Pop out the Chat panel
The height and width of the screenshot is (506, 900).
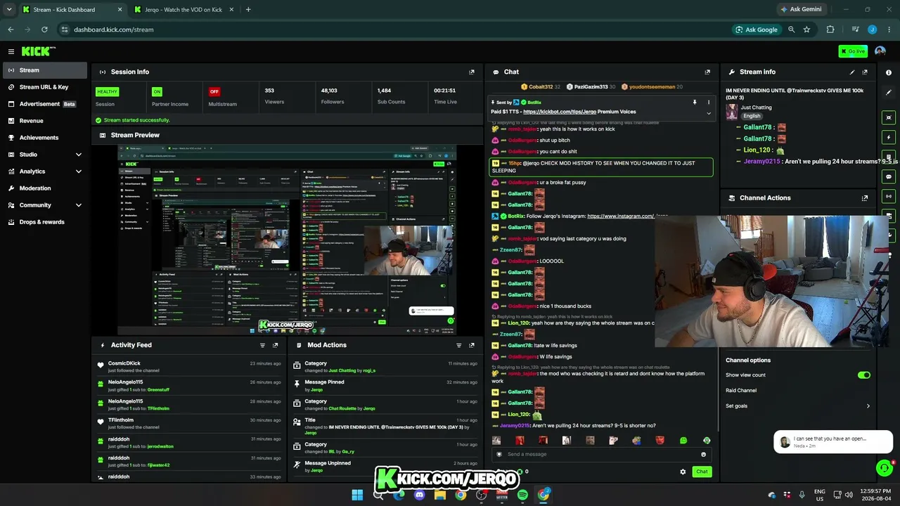707,72
